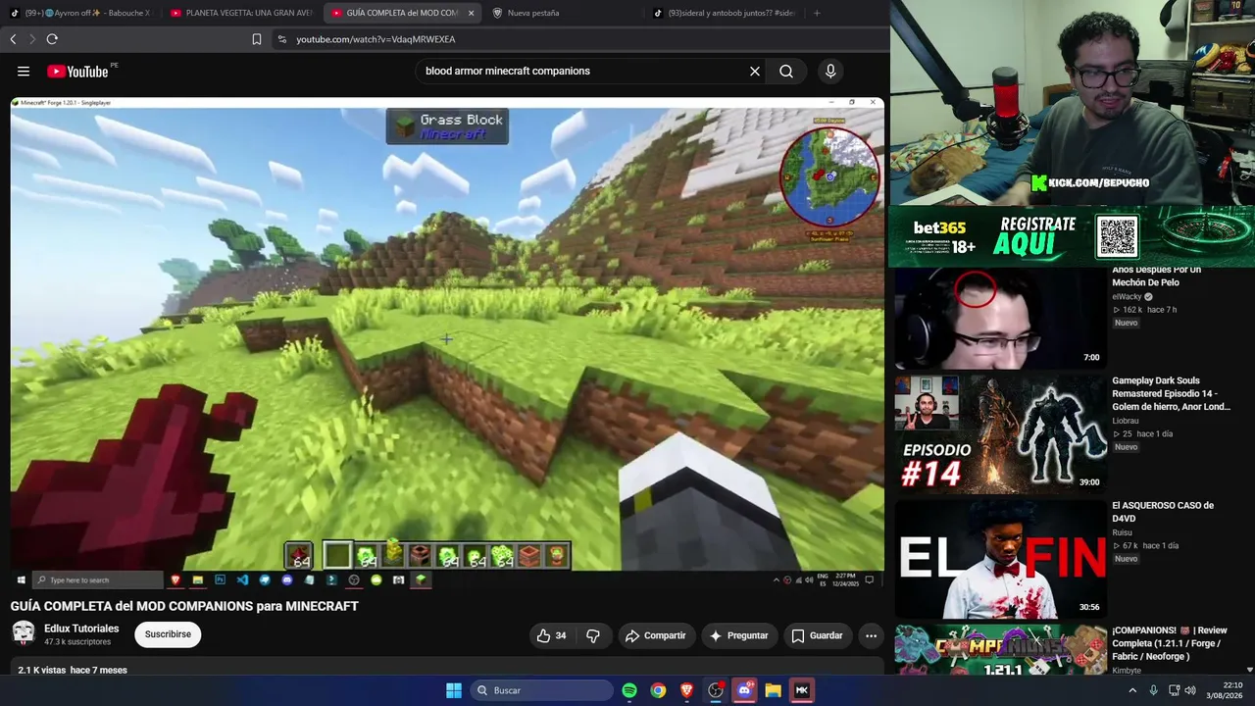Visit the Liobrau channel link

tap(1125, 421)
